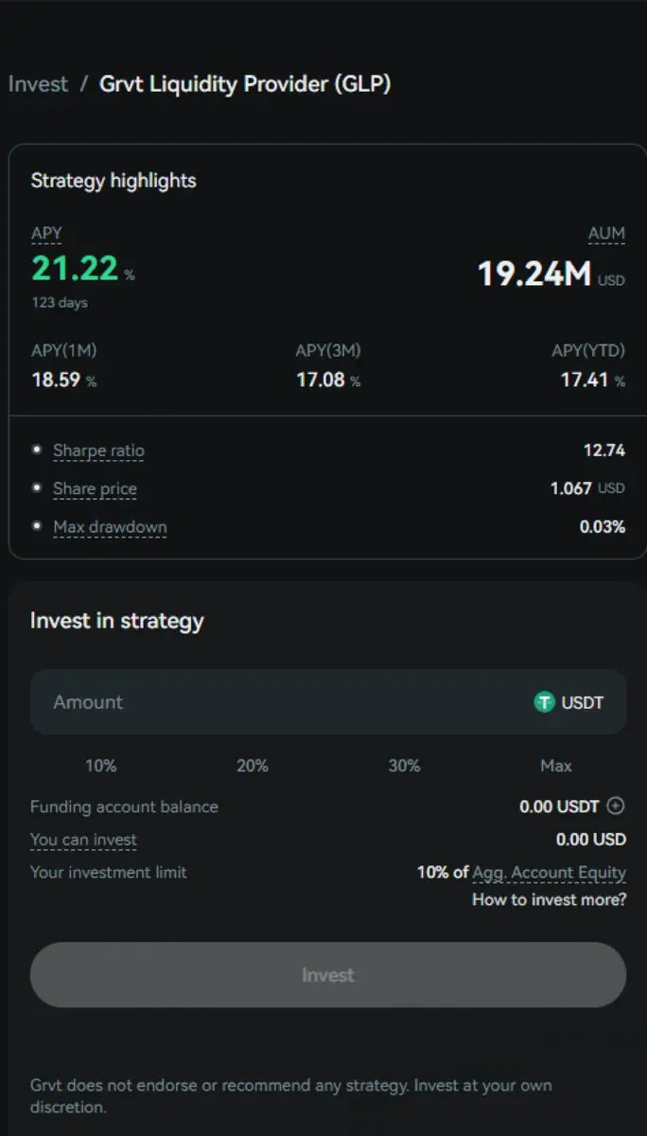Click the APY label in highlights
The height and width of the screenshot is (1136, 647).
pos(46,234)
